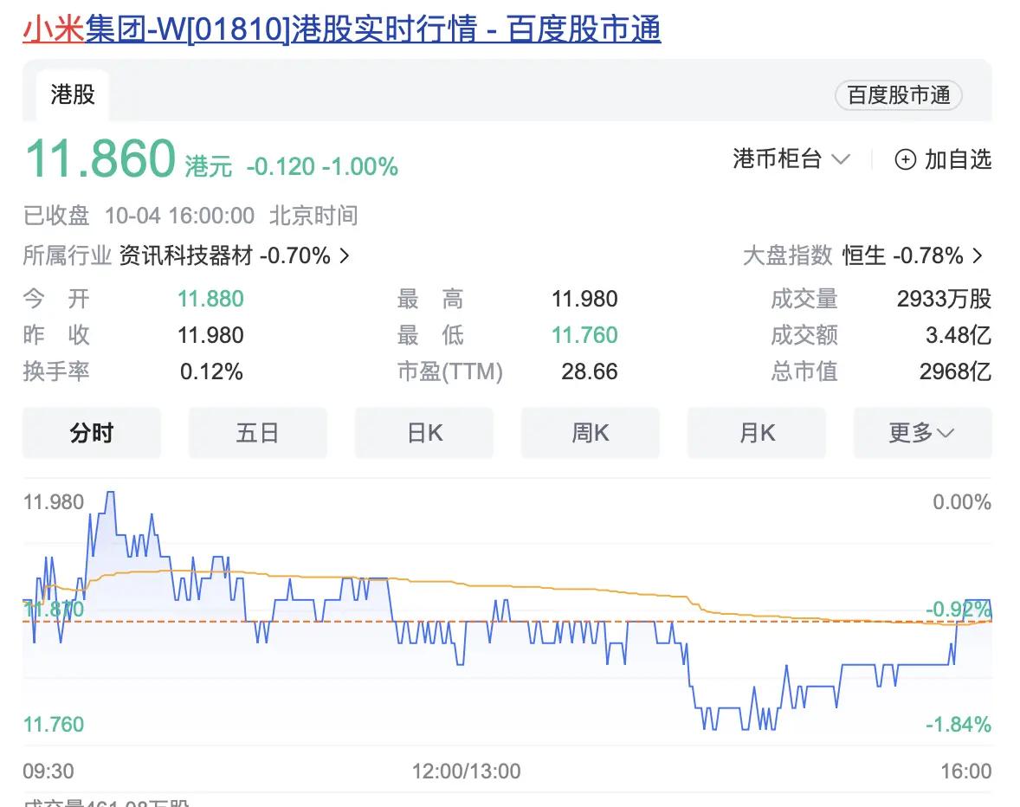Click the 最高 value 11.980

584,299
